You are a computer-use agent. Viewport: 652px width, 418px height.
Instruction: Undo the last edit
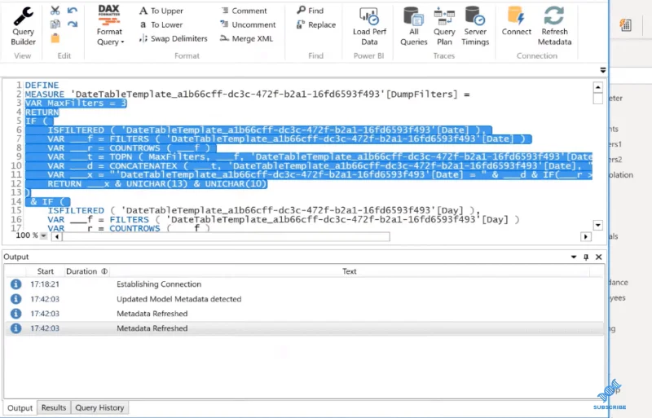(73, 11)
